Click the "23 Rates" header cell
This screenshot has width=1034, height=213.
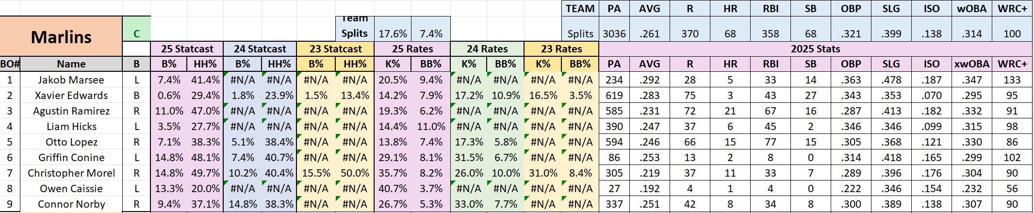point(561,49)
